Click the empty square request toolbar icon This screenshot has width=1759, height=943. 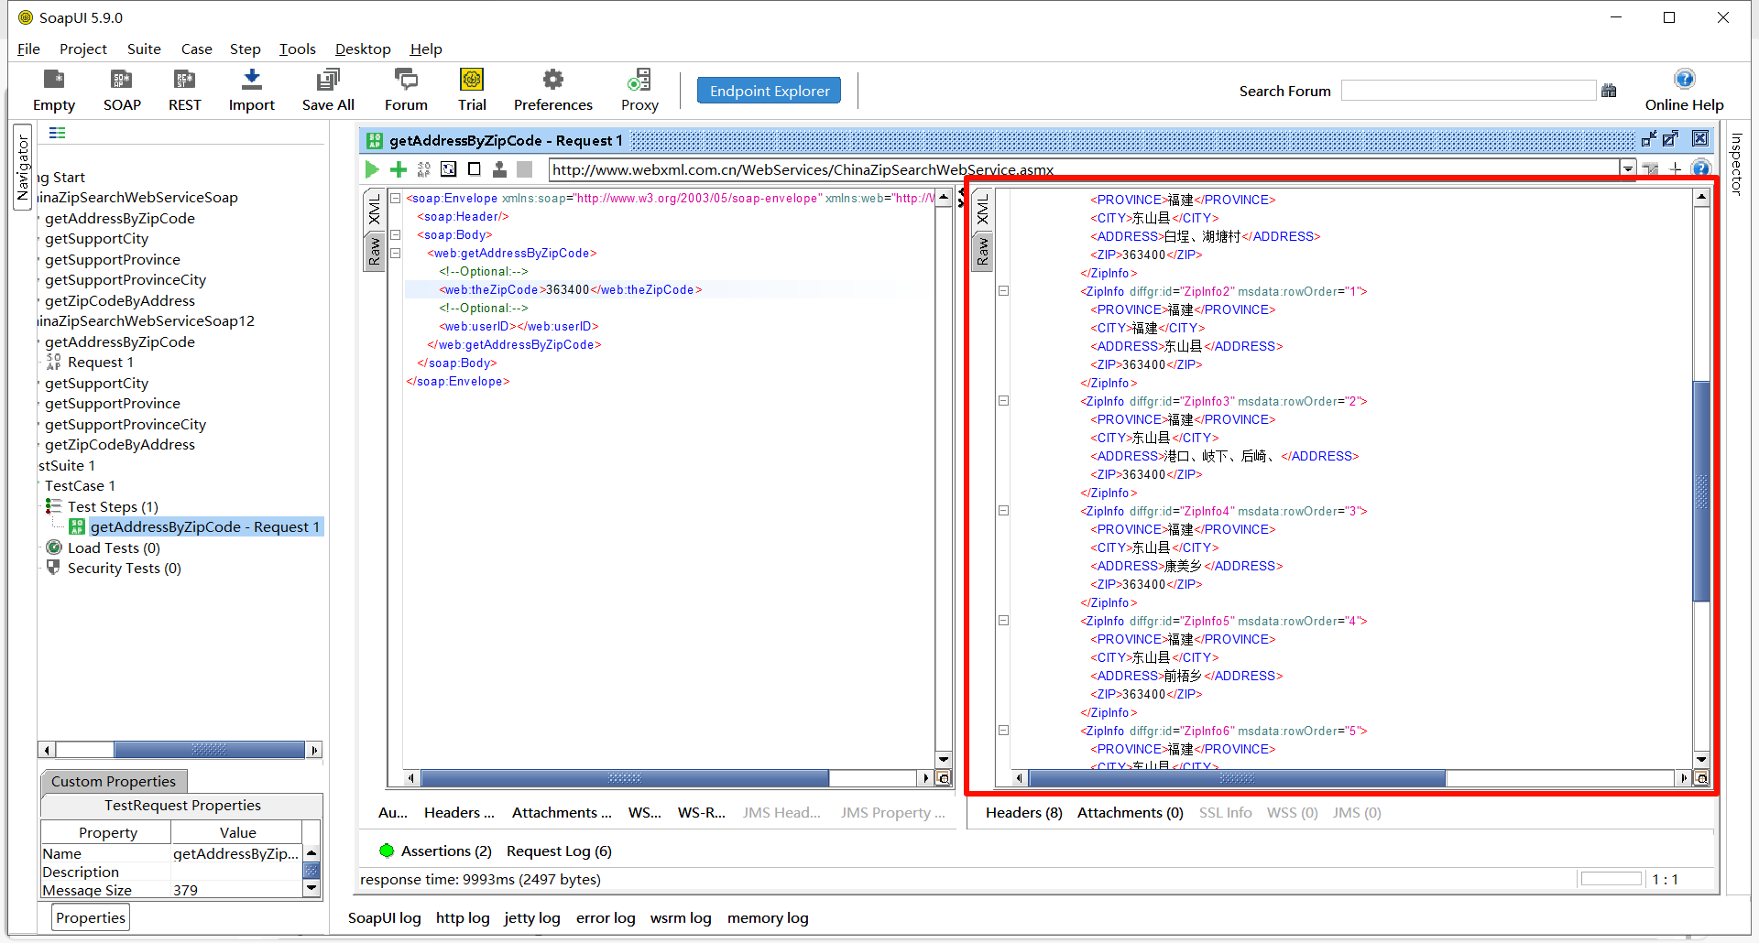(x=474, y=169)
